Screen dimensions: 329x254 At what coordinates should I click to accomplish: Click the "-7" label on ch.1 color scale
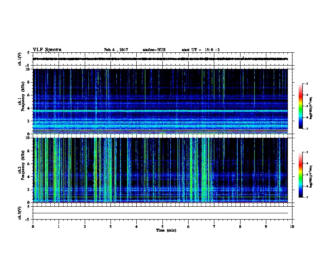(x=306, y=129)
